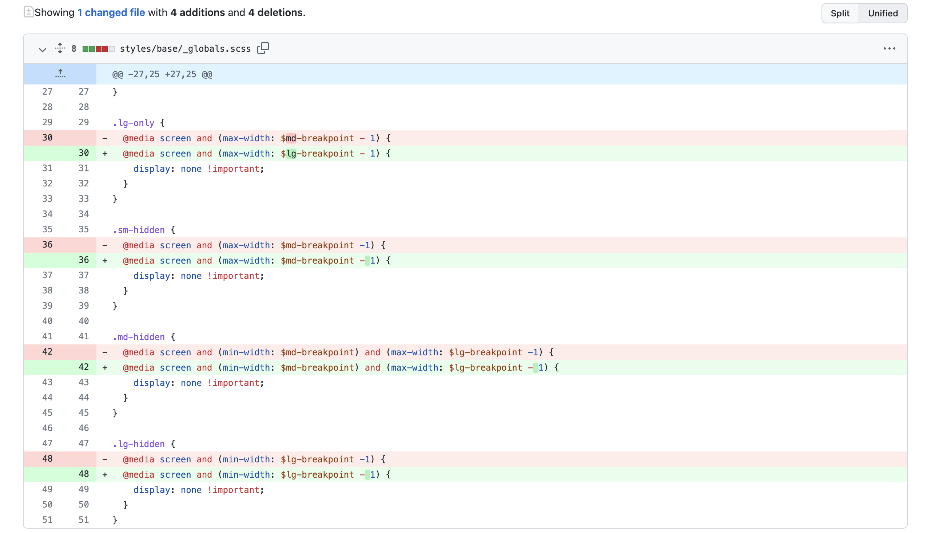Open the 1 changed file link

[x=111, y=12]
